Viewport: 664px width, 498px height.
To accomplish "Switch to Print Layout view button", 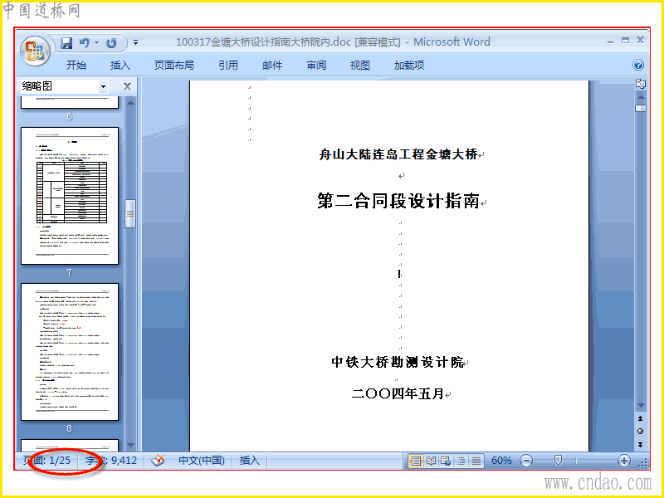I will [416, 461].
